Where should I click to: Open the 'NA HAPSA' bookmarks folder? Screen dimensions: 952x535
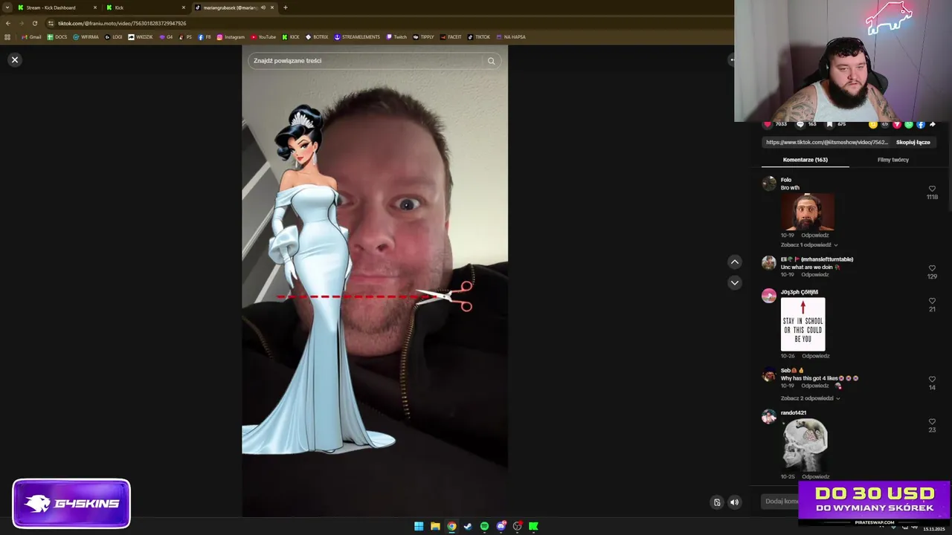510,37
